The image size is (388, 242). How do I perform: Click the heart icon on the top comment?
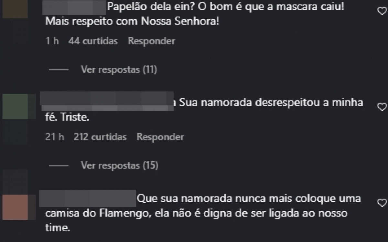[x=382, y=11]
